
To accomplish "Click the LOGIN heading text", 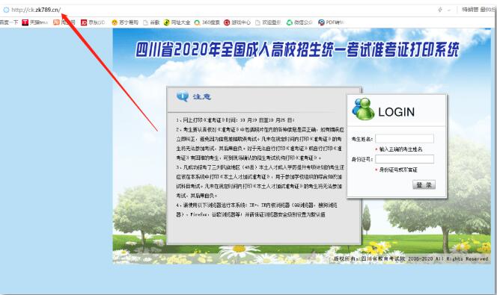I will pos(396,112).
